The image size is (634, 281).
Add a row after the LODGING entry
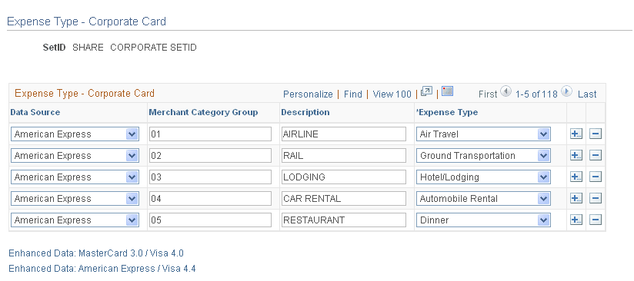click(576, 177)
